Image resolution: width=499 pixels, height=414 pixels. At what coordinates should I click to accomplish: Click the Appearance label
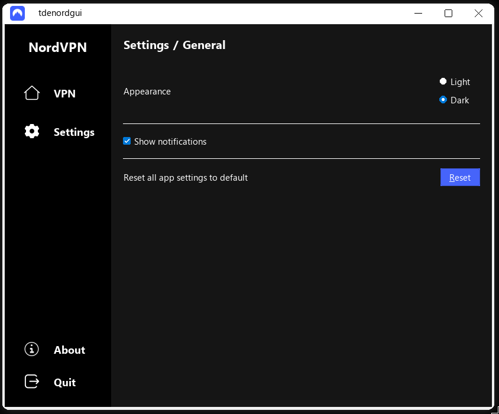147,92
